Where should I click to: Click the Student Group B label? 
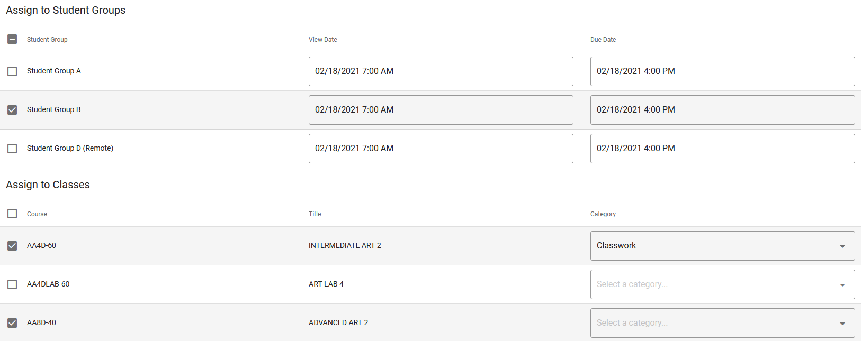click(x=54, y=109)
